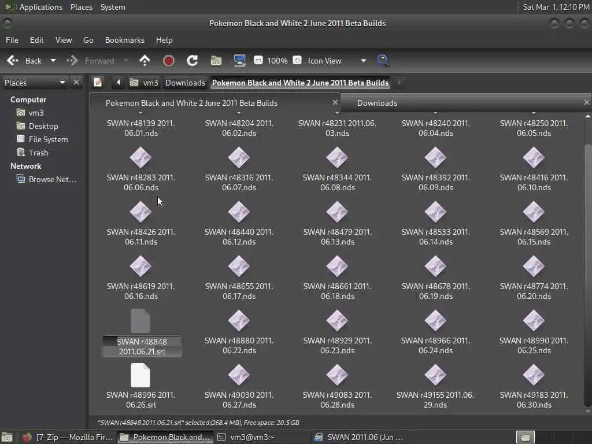Select SWAN r48283 2011.06.06.nds file icon
Screen dimensions: 592x444
click(141, 157)
